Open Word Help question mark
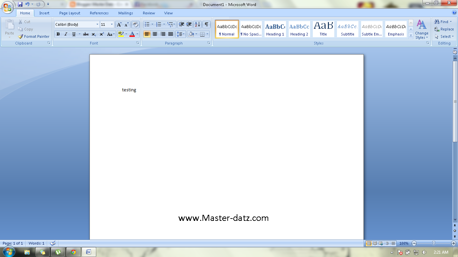This screenshot has height=257, width=458. [x=454, y=12]
